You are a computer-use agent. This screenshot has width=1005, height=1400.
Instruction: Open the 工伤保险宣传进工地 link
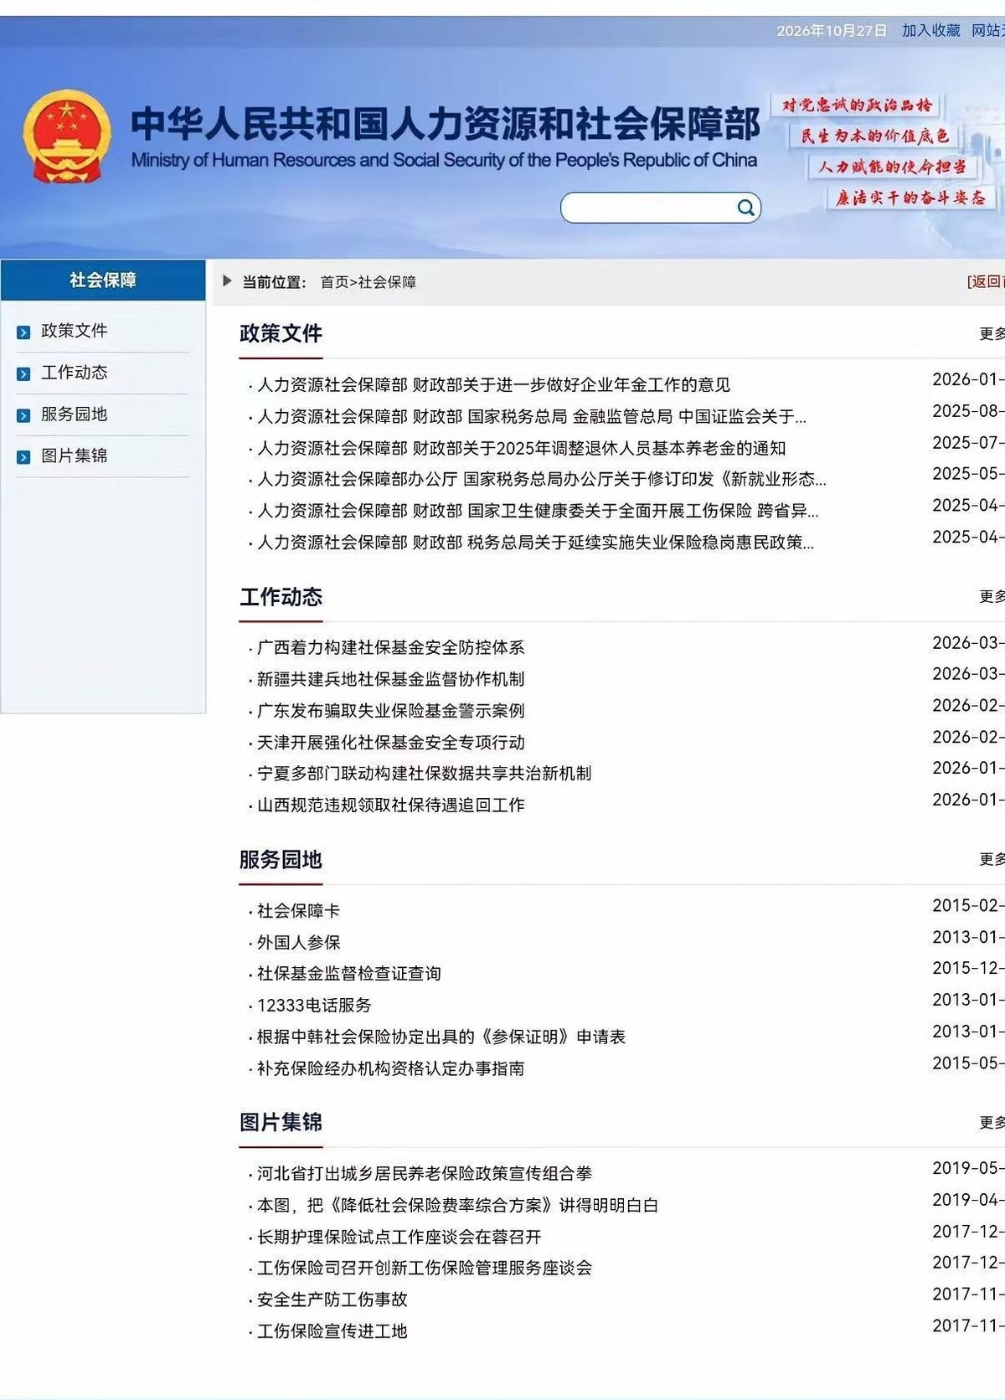(x=332, y=1331)
